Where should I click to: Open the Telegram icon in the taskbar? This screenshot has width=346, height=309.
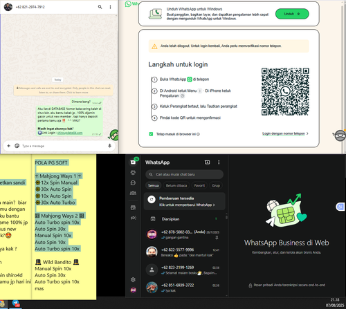pyautogui.click(x=16, y=303)
